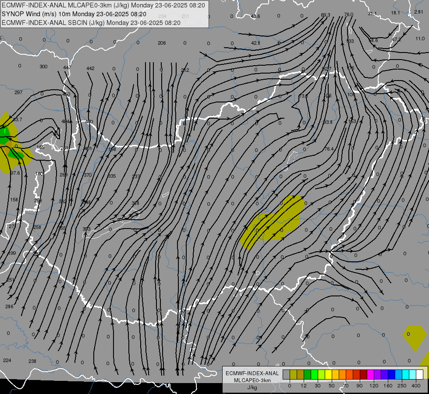Click the map value 447
This screenshot has width=429, height=394.
[67, 67]
